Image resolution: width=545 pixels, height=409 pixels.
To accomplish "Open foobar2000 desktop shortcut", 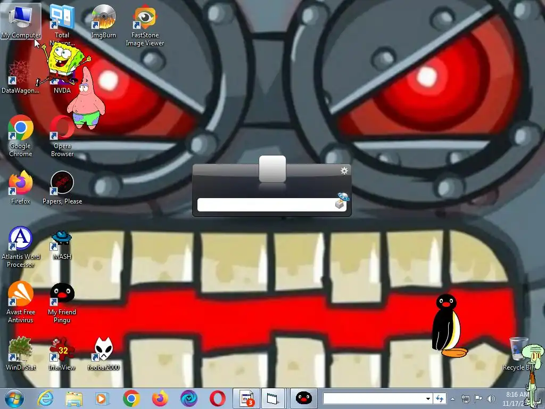I will point(103,353).
